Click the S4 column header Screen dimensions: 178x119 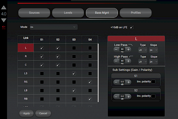pyautogui.click(x=90, y=40)
